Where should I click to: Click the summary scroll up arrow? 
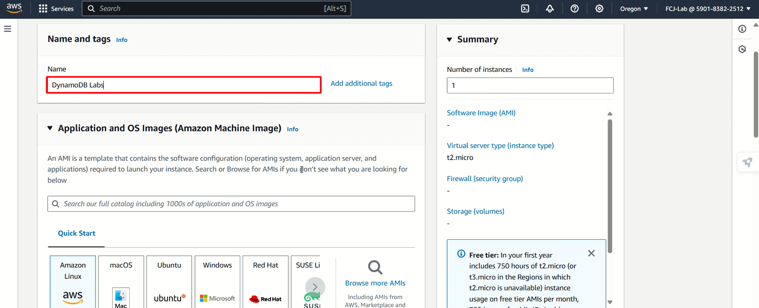[610, 114]
